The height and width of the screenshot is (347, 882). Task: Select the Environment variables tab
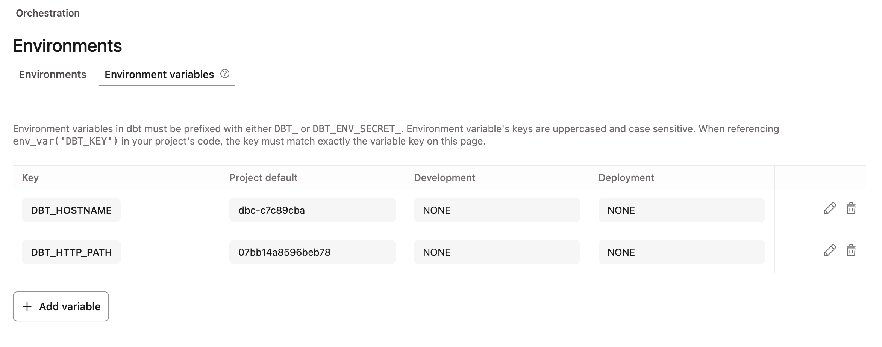tap(159, 74)
